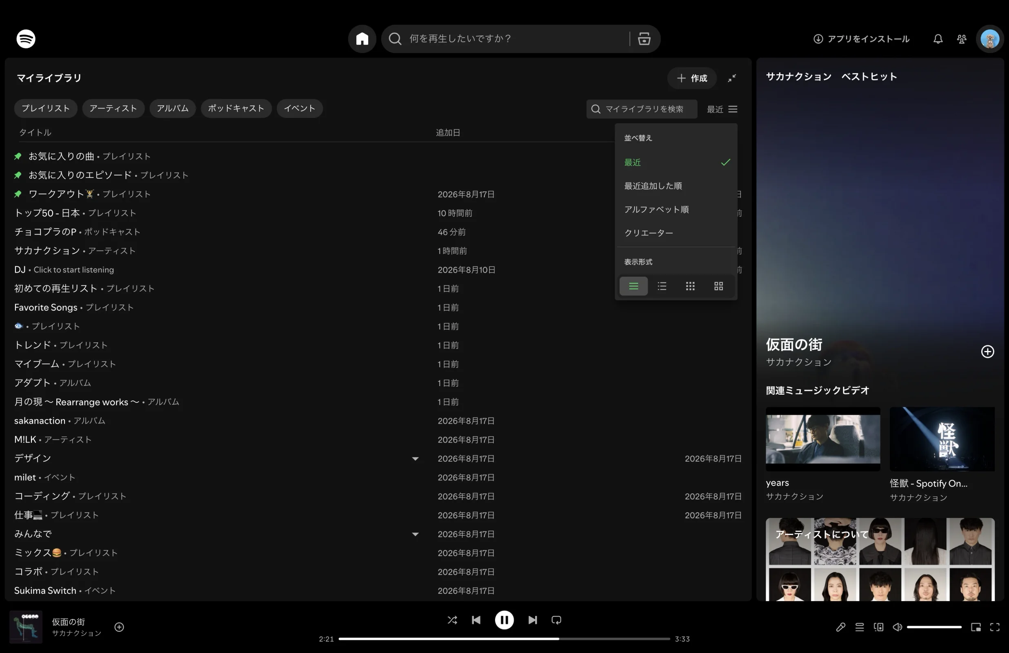Select compact list view format
Screen dimensions: 1009x653
[633, 286]
